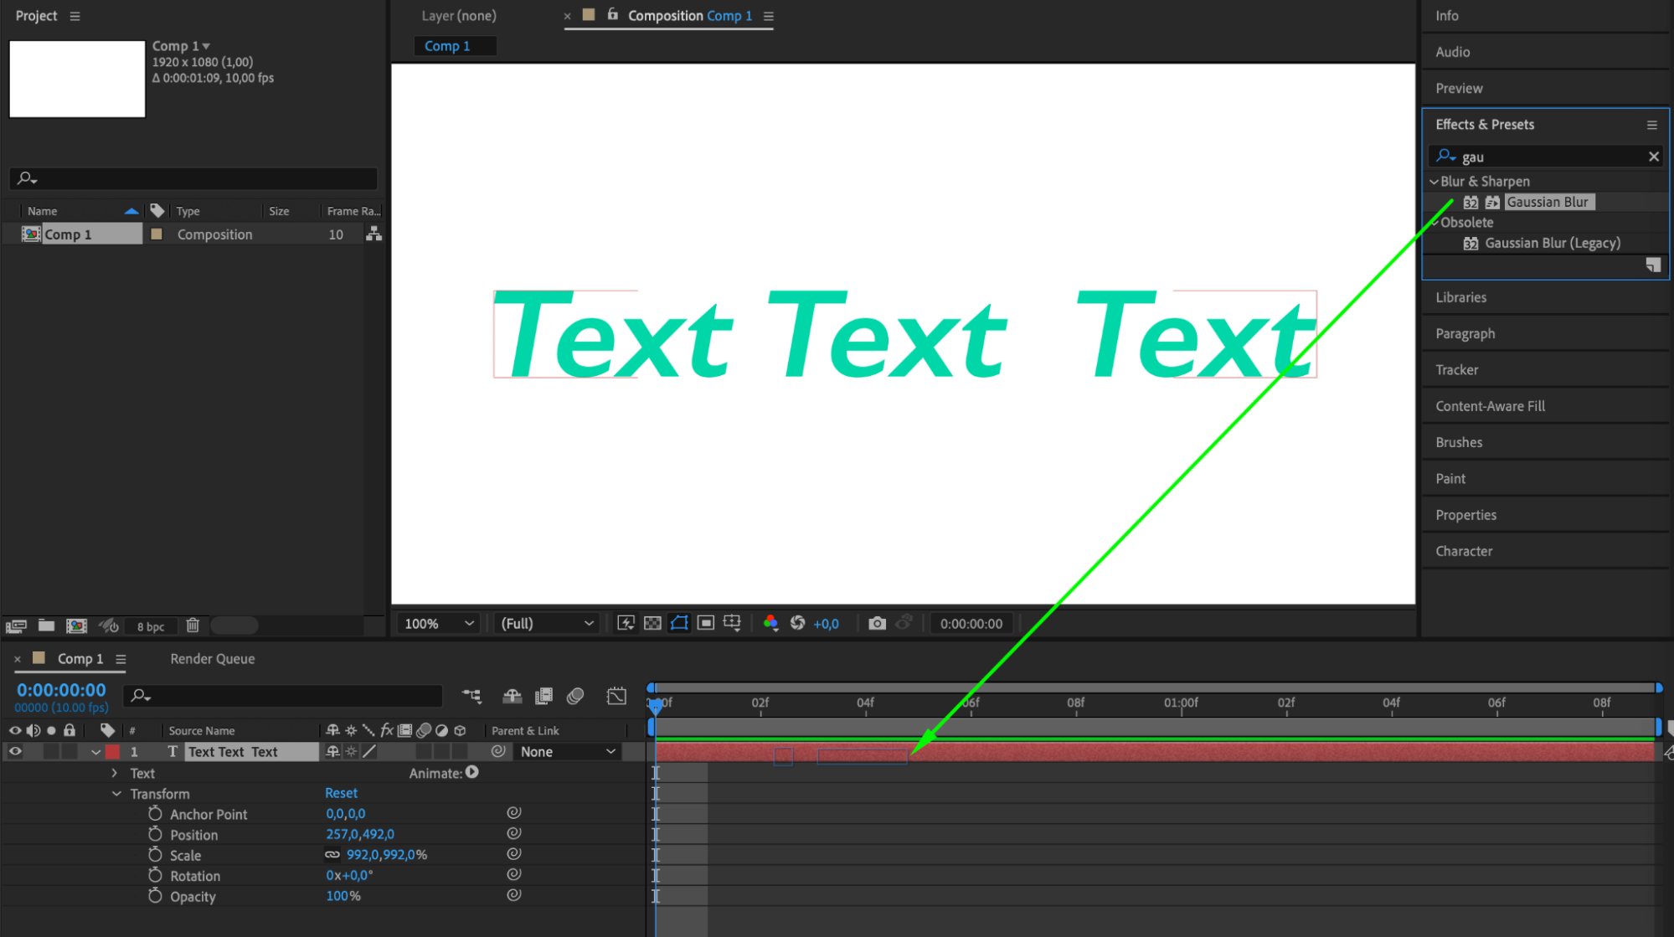Image resolution: width=1674 pixels, height=937 pixels.
Task: Click the exposure value +0,0
Action: 826,623
